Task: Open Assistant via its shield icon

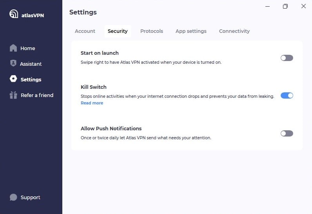Action: point(13,63)
